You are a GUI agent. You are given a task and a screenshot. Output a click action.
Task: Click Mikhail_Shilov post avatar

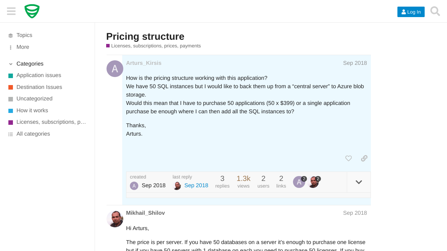(115, 219)
